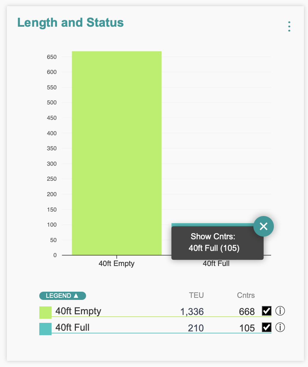The height and width of the screenshot is (367, 308).
Task: Close the Show Cntrs tooltip
Action: (264, 226)
